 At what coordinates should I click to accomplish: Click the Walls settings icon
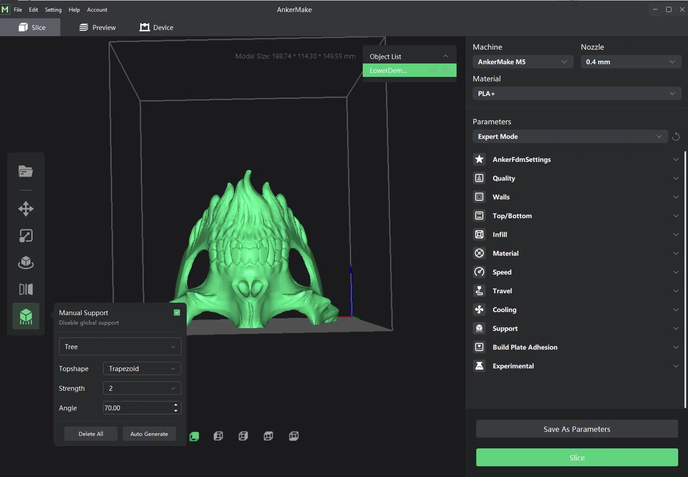tap(479, 197)
